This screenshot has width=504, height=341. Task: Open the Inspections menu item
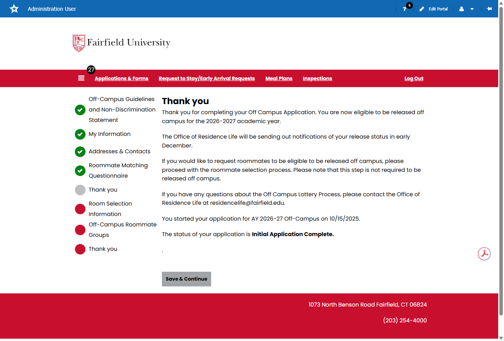click(317, 78)
